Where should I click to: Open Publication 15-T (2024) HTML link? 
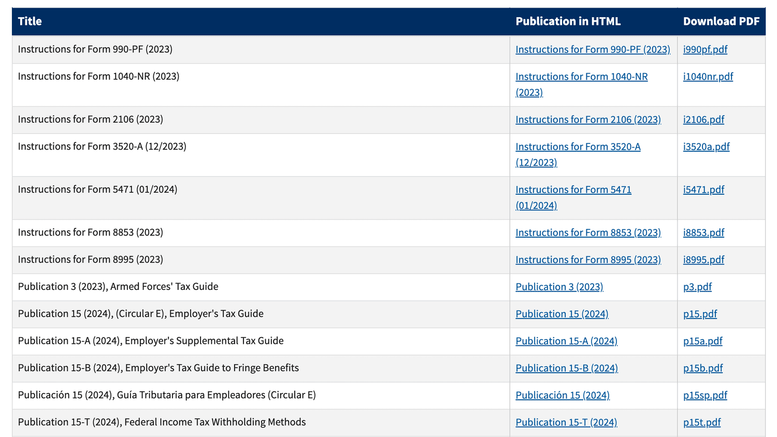click(x=566, y=423)
